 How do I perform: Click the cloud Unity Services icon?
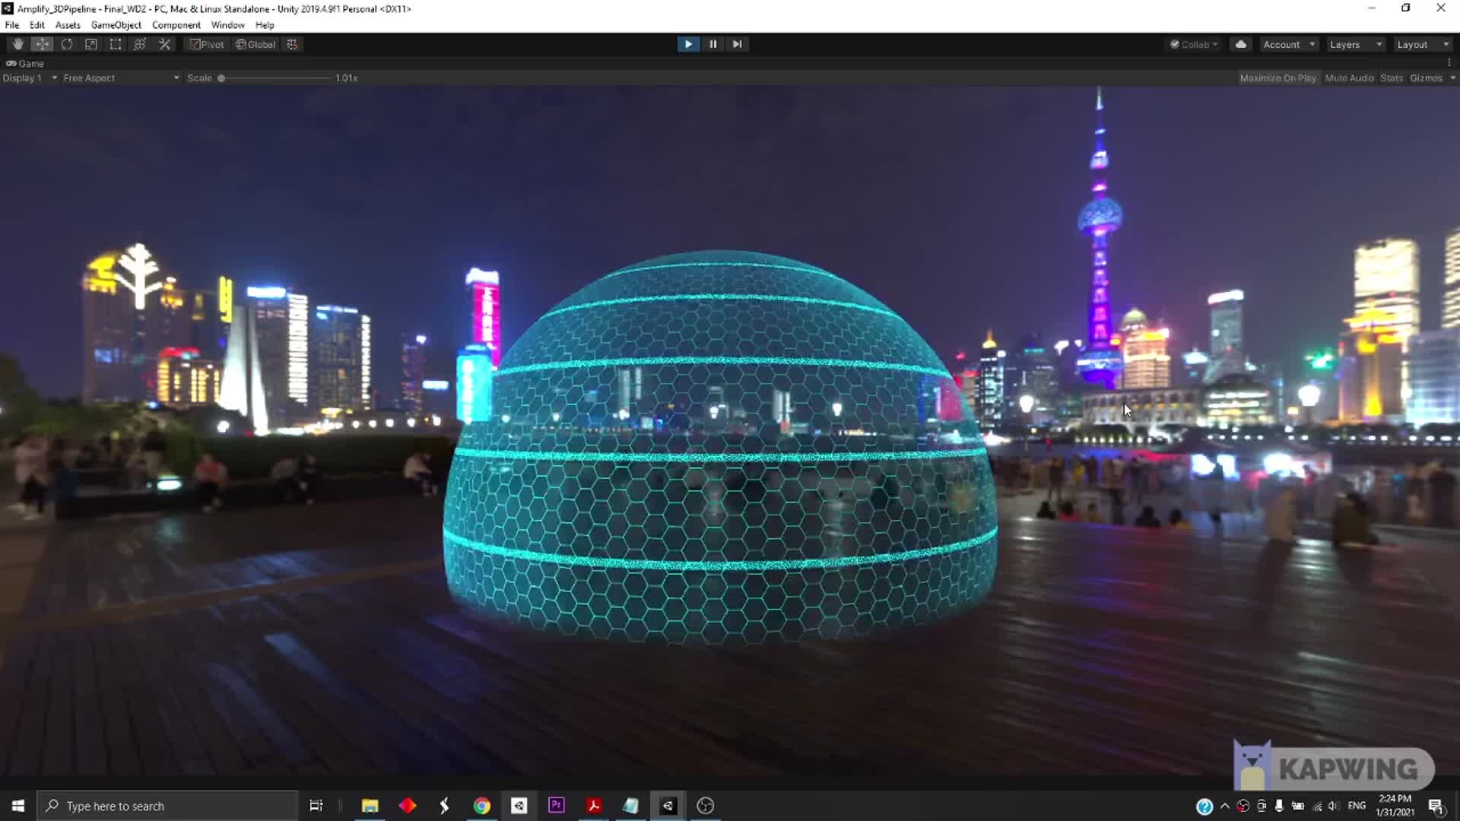pyautogui.click(x=1241, y=43)
